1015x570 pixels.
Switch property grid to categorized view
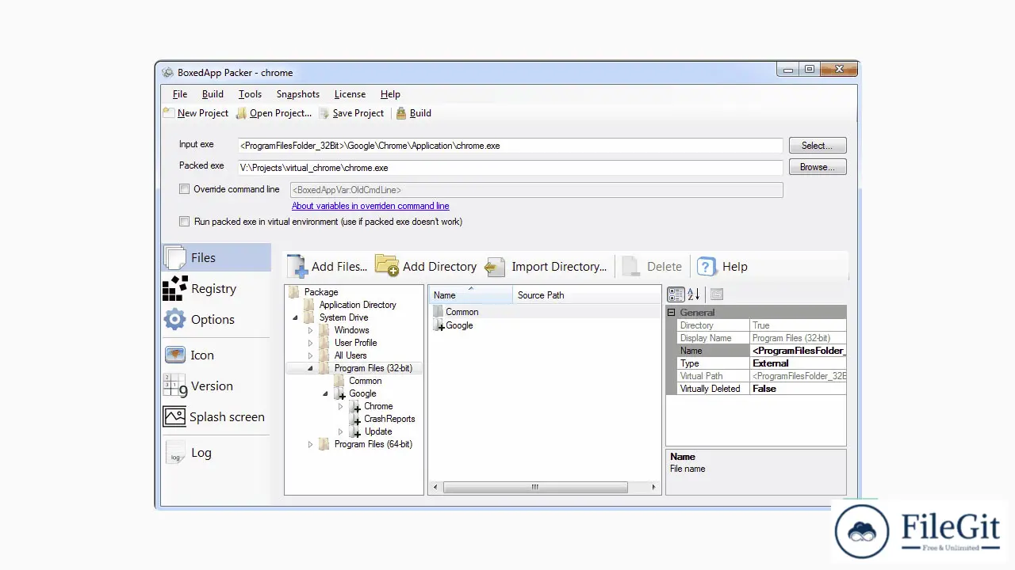[676, 294]
